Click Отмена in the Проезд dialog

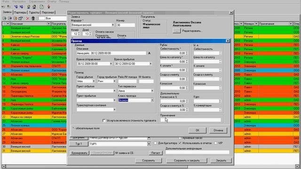[x=218, y=131]
